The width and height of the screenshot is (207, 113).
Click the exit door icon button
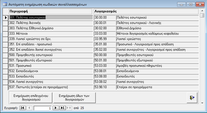192,98
